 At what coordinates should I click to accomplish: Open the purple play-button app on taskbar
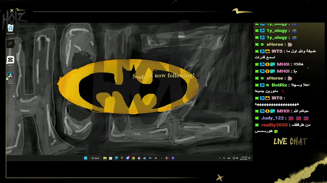(173, 158)
